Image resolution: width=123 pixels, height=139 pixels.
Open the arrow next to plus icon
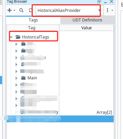(x=14, y=10)
